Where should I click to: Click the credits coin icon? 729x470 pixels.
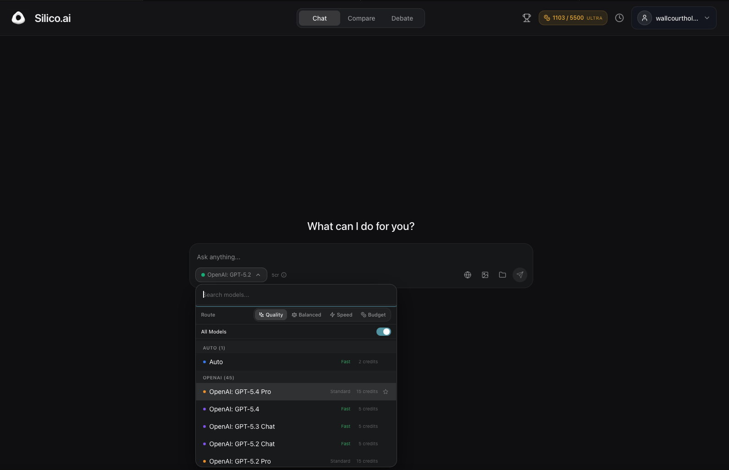coord(547,18)
